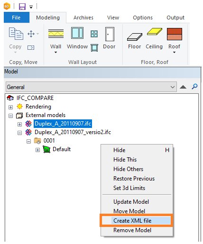The image size is (203, 244).
Task: Select the Door tool icon
Action: coord(110,34)
